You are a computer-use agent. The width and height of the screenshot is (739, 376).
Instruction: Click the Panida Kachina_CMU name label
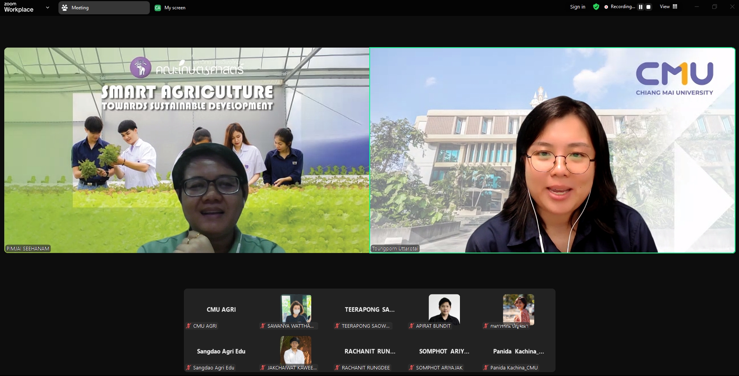tap(514, 367)
